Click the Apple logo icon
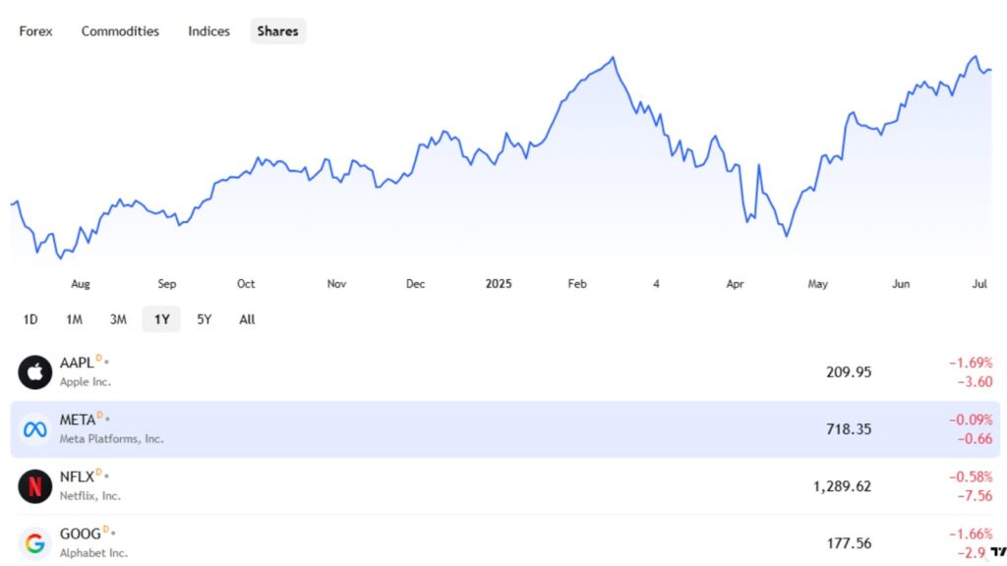1007x566 pixels. tap(34, 372)
